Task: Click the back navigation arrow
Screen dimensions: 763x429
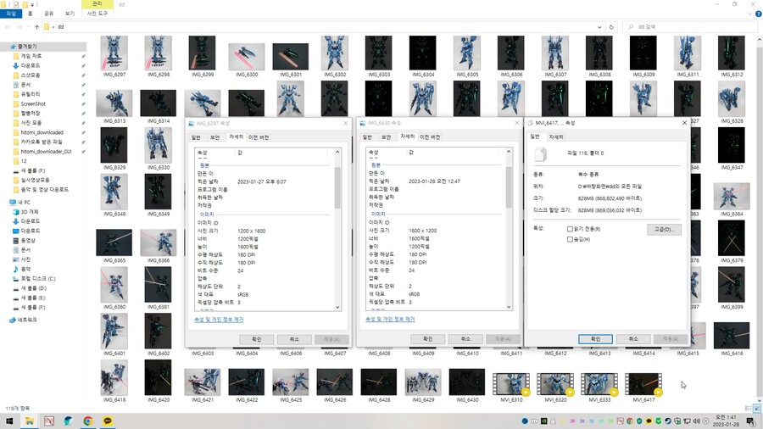Action: tap(8, 27)
